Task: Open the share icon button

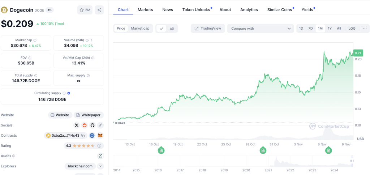Action: pyautogui.click(x=99, y=10)
